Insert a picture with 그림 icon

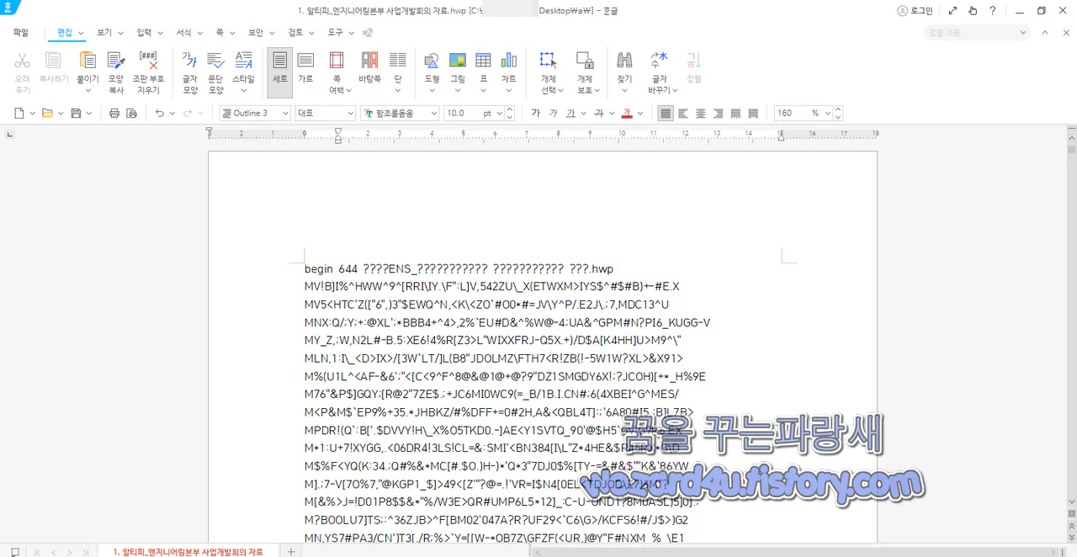click(x=458, y=61)
